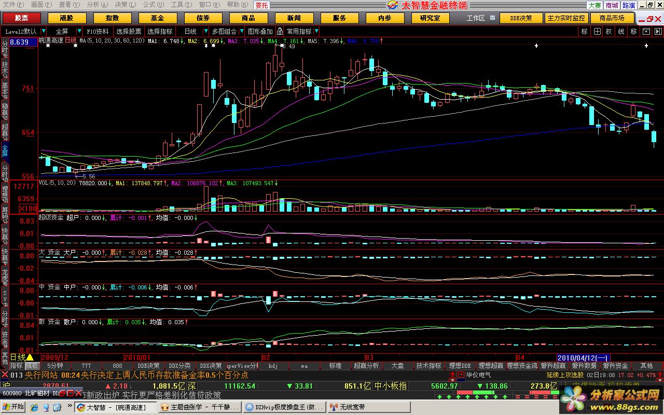This screenshot has height=415, width=664.
Task: Click the 委托 order icon in title bar
Action: click(262, 5)
